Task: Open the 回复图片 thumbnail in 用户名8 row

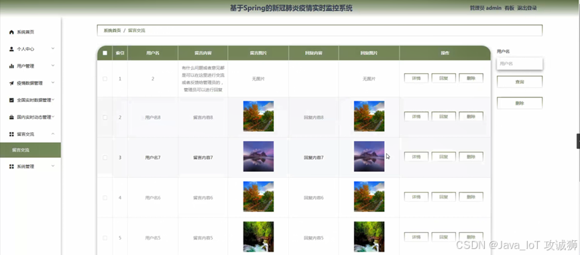Action: click(369, 116)
